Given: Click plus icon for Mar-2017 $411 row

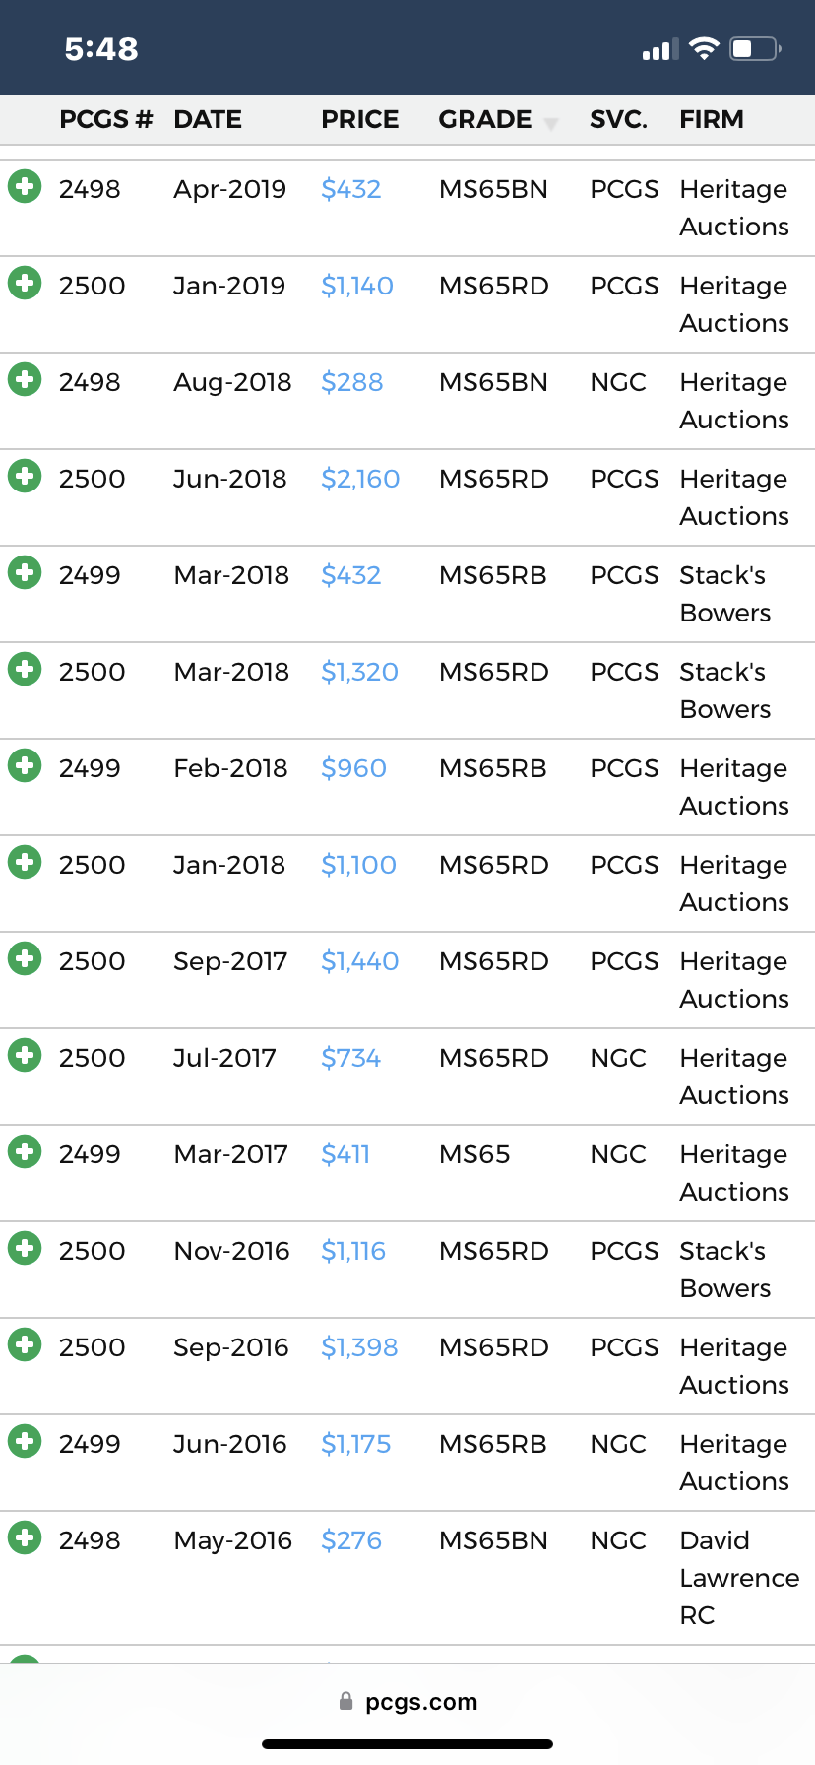Looking at the screenshot, I should pyautogui.click(x=25, y=1151).
